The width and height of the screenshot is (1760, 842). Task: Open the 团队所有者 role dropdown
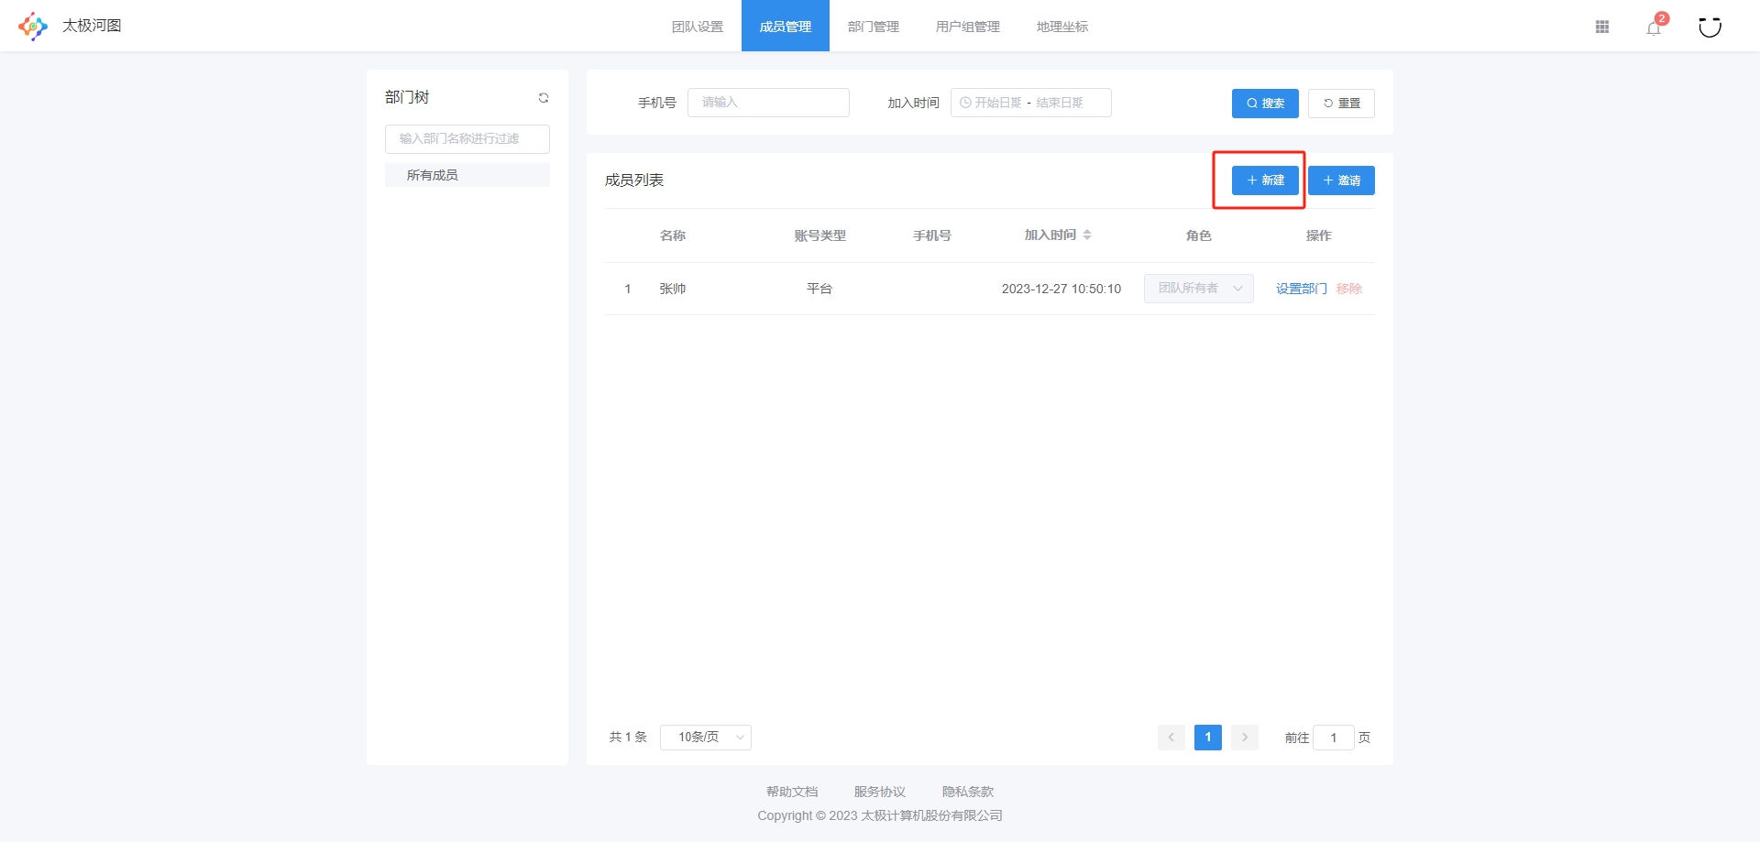tap(1199, 289)
